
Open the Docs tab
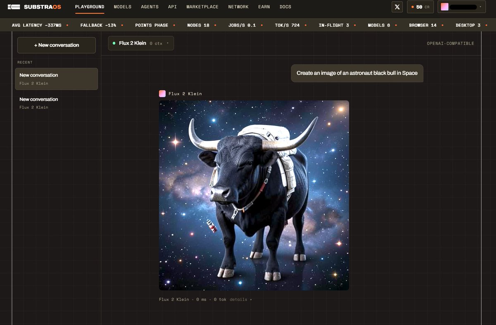pos(285,7)
